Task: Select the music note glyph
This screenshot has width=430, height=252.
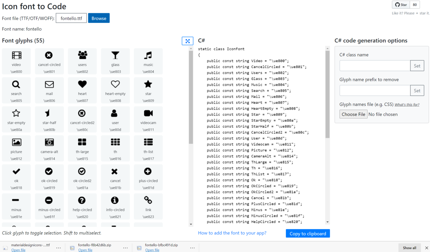Action: pyautogui.click(x=148, y=61)
